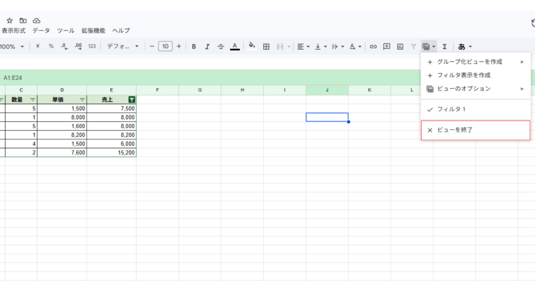
Task: Click the font size input field
Action: 165,46
